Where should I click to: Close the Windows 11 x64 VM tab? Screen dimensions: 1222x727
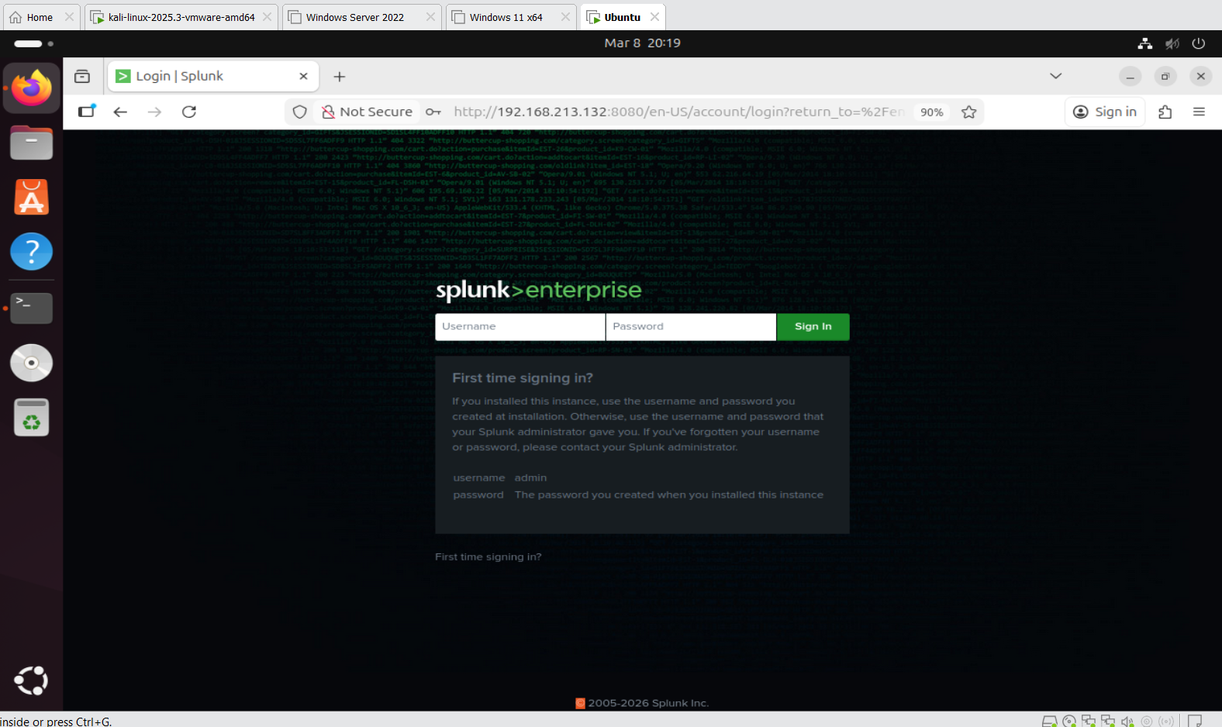point(565,17)
